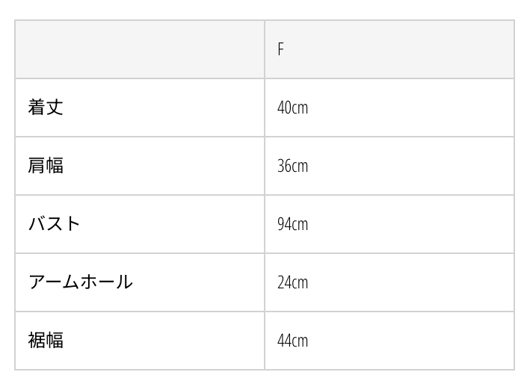This screenshot has height=375, width=530.
Task: Click the armhole value for size F
Action: [x=292, y=282]
